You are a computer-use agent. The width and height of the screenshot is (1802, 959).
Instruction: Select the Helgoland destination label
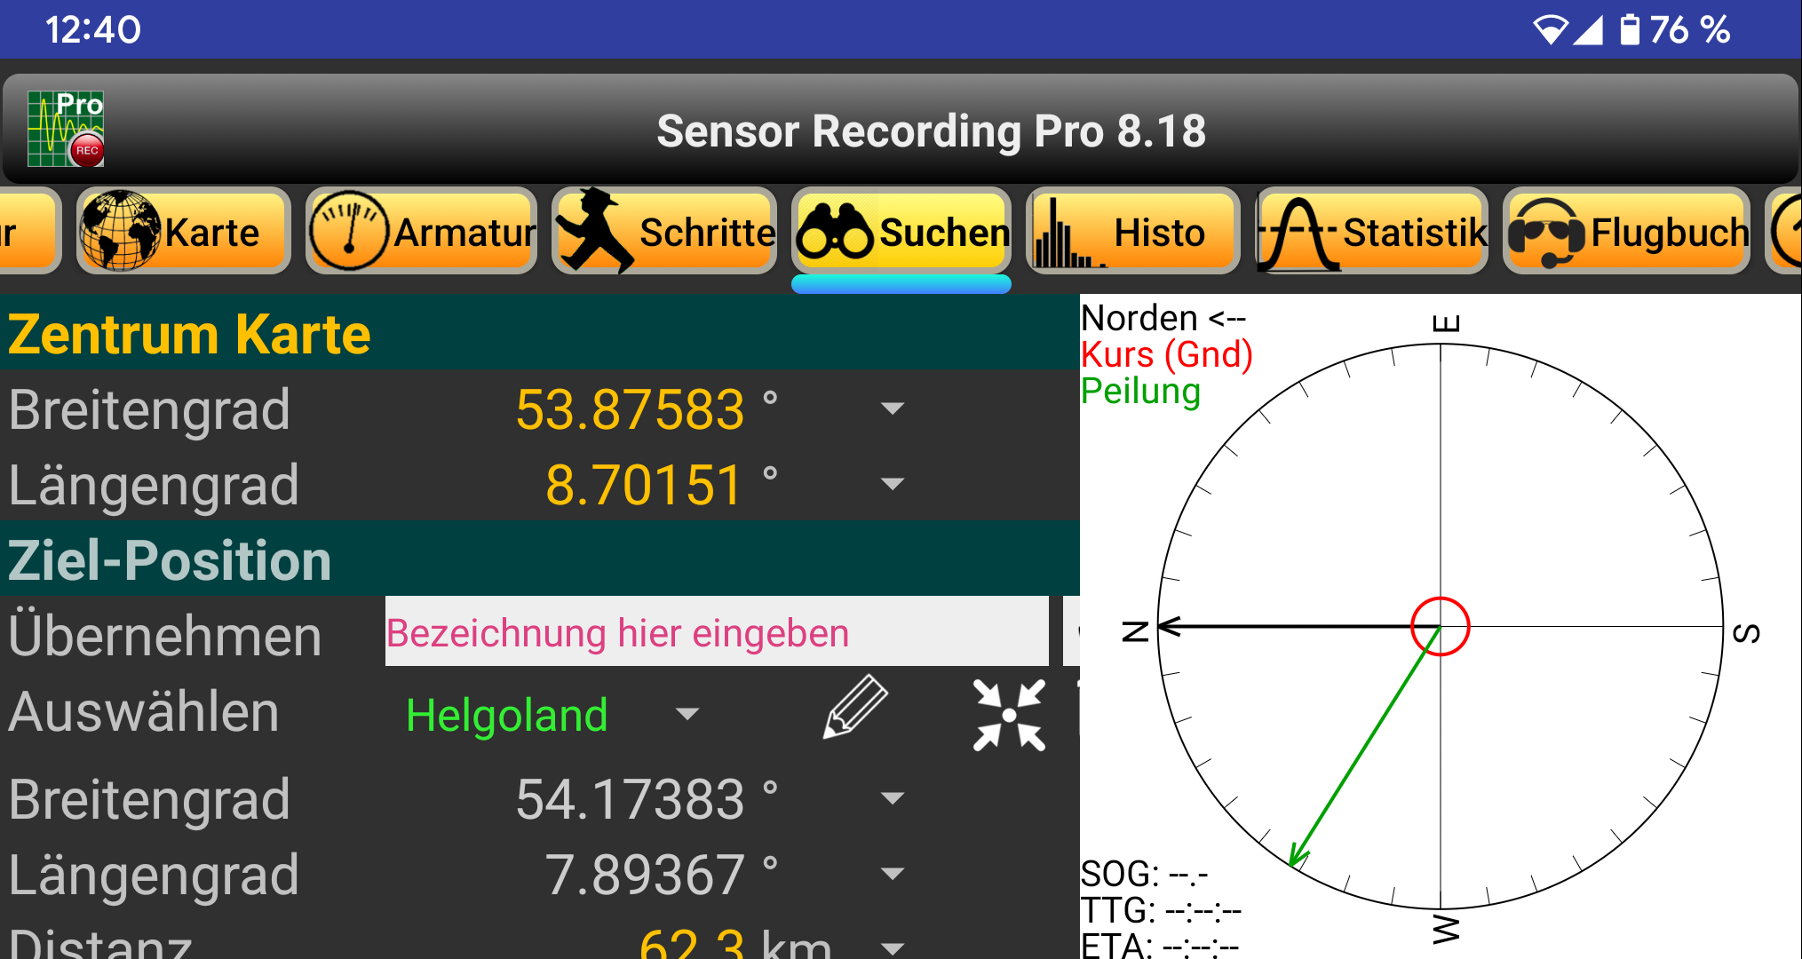pyautogui.click(x=507, y=712)
